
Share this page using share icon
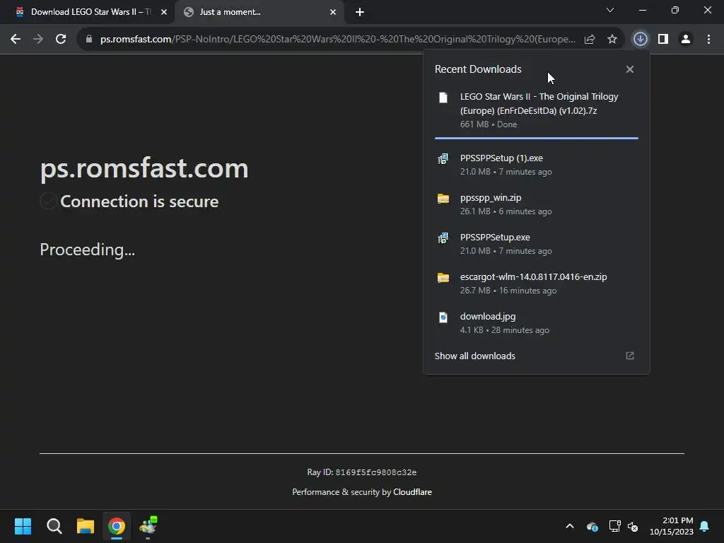pyautogui.click(x=590, y=40)
